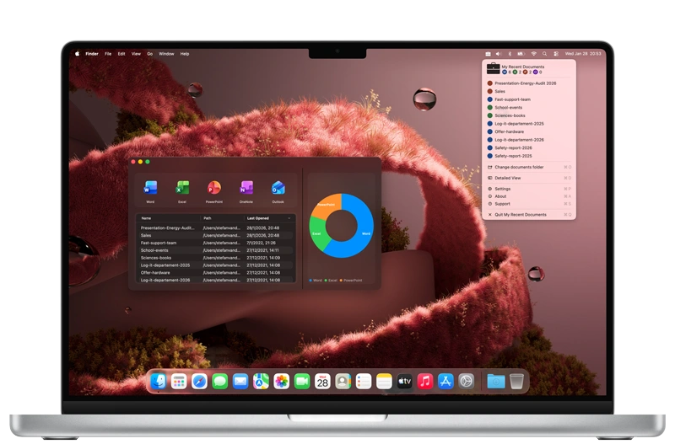Open Control Center from the menu bar
This screenshot has width=675, height=444.
(556, 53)
